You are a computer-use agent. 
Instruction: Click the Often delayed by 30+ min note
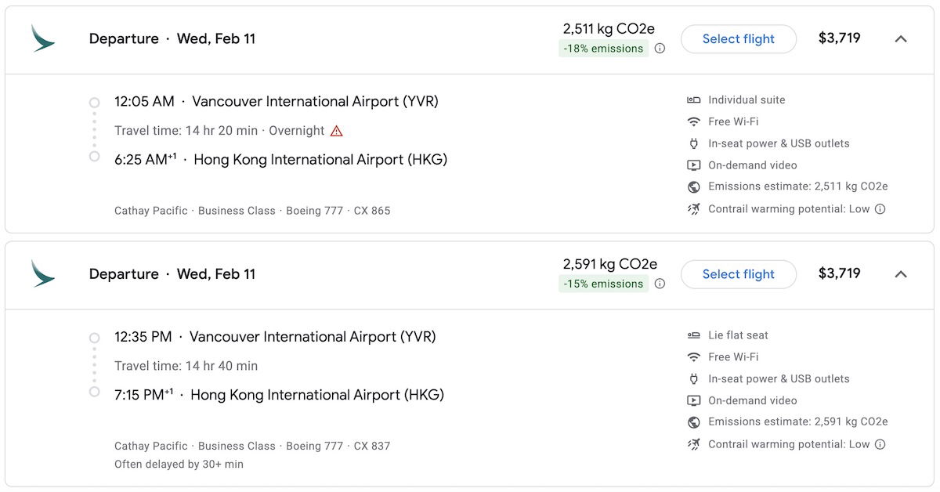179,465
